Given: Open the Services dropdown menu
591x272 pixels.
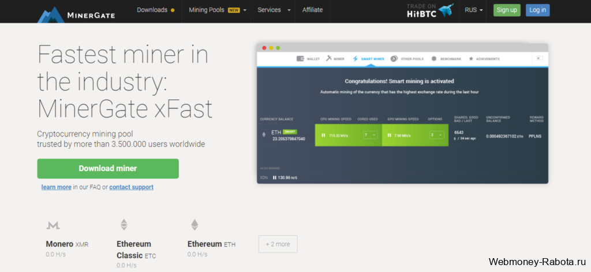Looking at the screenshot, I should point(274,10).
